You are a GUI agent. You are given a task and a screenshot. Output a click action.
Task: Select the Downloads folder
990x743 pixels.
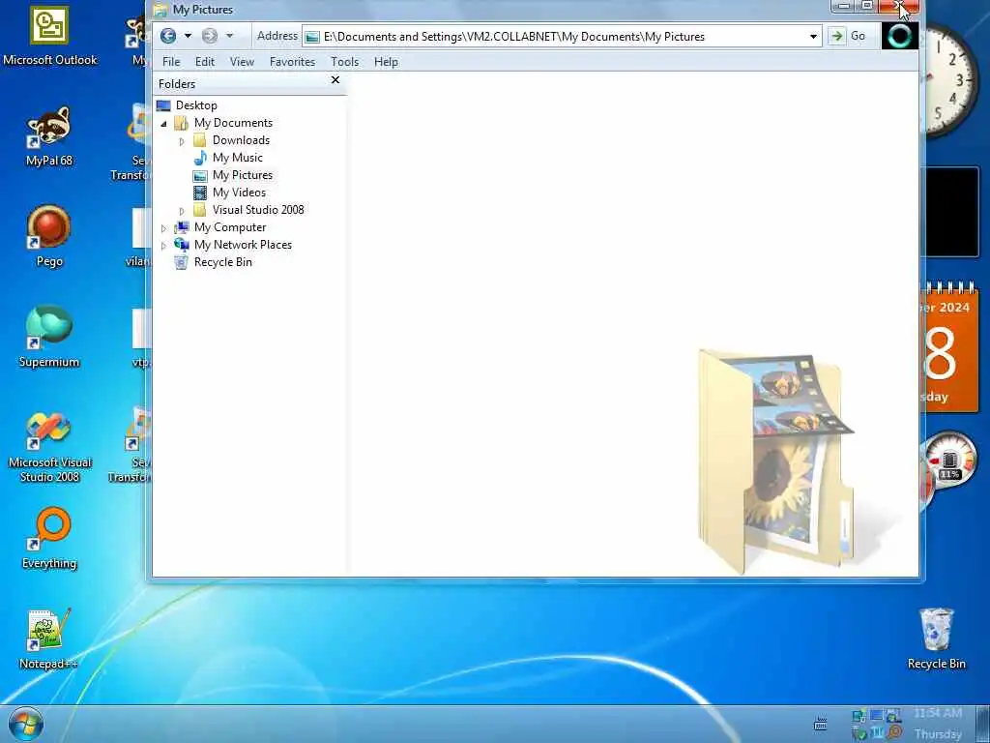[x=241, y=140]
